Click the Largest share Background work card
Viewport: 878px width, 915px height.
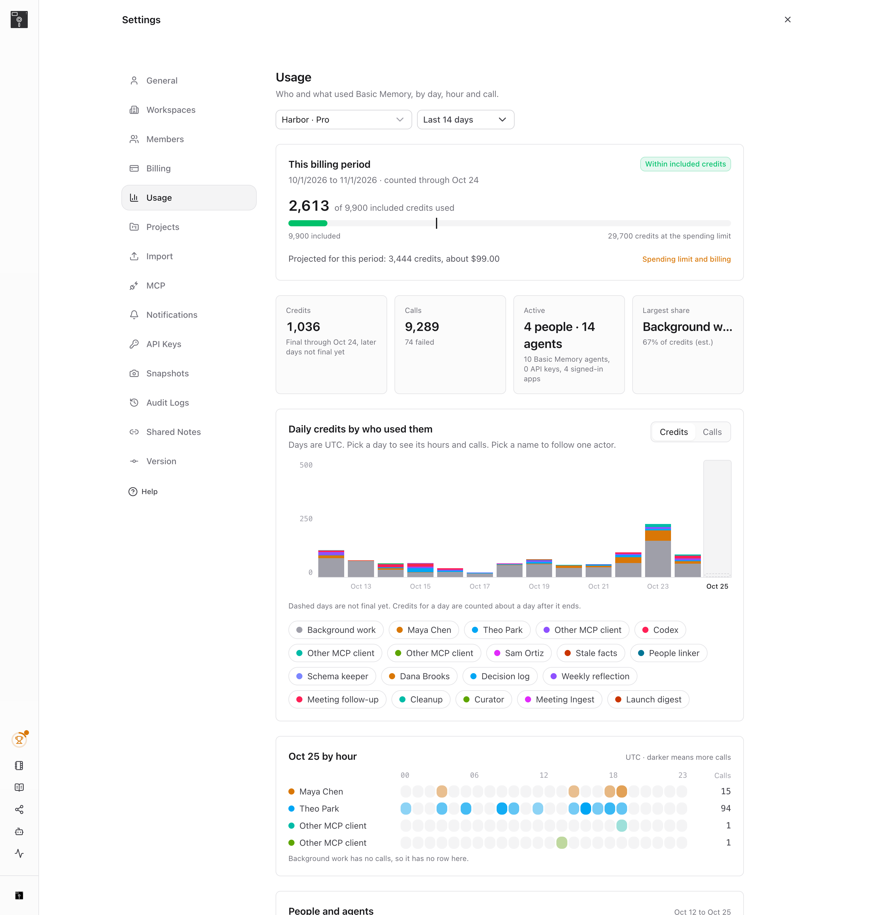click(688, 345)
